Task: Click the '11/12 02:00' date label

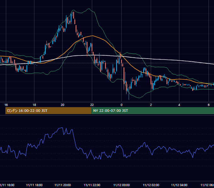Action: tap(151, 185)
